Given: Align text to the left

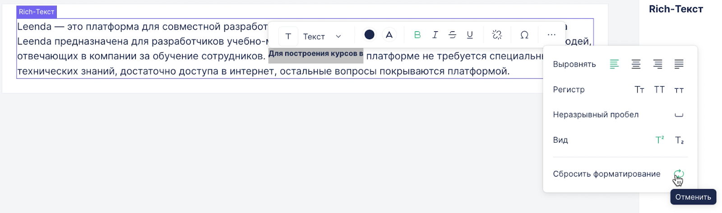Looking at the screenshot, I should [614, 64].
